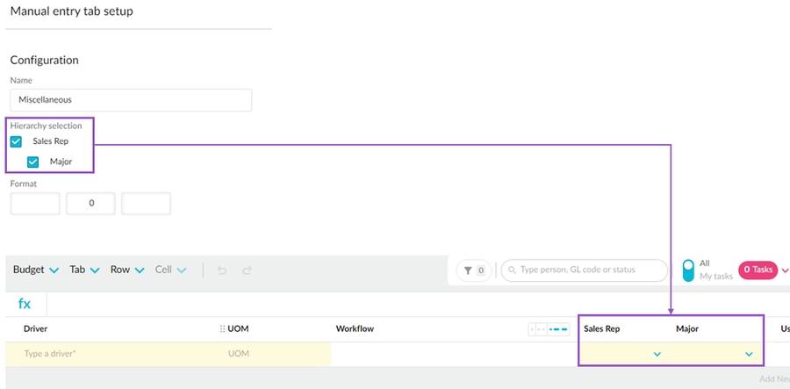Uncheck the Major hierarchy checkbox
The image size is (790, 389).
tap(33, 162)
